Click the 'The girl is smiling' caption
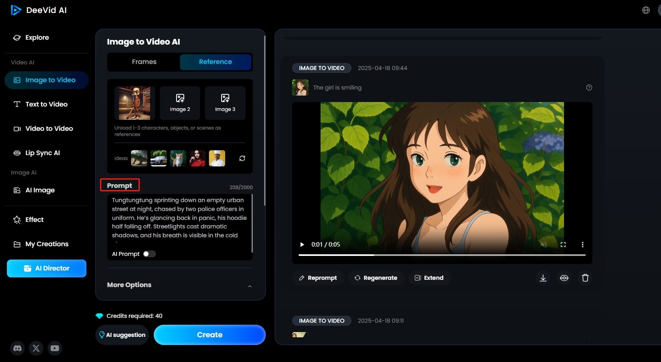The height and width of the screenshot is (362, 661). pyautogui.click(x=337, y=87)
